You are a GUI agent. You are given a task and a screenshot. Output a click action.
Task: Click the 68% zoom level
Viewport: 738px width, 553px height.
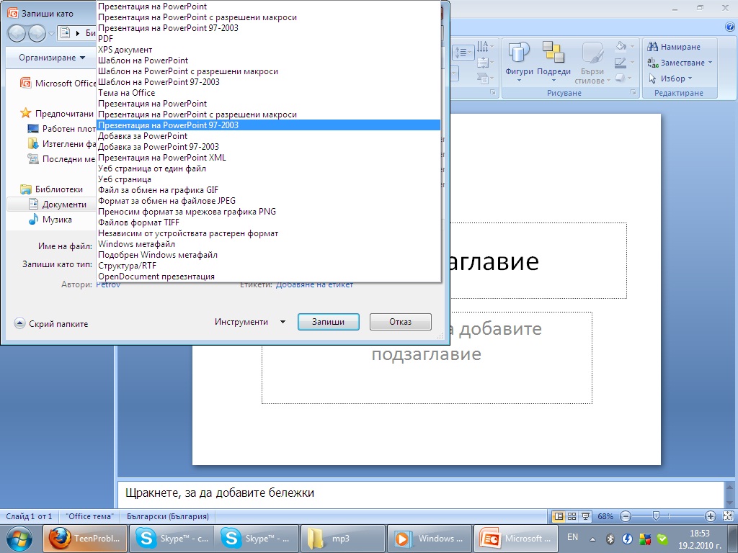pyautogui.click(x=605, y=516)
